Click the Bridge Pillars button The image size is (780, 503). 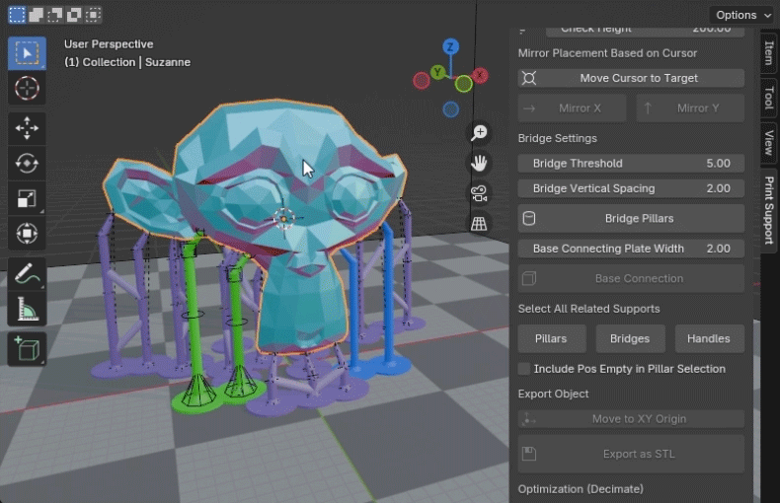click(631, 218)
